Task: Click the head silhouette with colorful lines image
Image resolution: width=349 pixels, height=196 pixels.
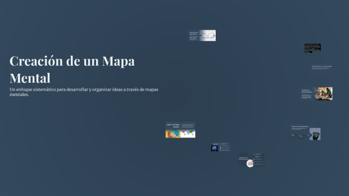Action: tap(315, 134)
